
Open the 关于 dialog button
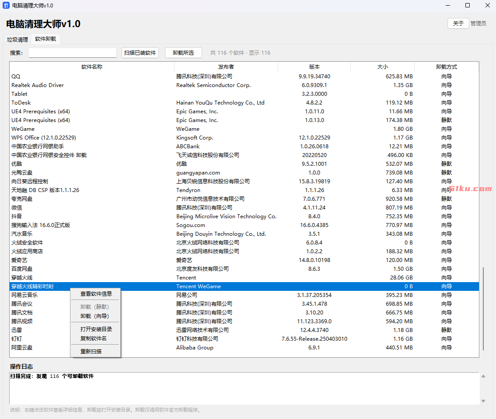pos(458,24)
